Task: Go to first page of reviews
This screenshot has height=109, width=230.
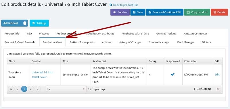Action: coord(11,89)
